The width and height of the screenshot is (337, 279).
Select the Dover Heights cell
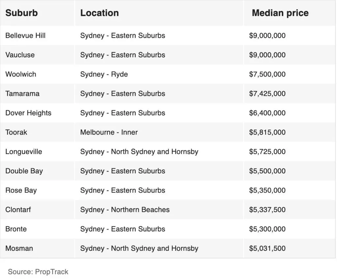click(x=28, y=113)
